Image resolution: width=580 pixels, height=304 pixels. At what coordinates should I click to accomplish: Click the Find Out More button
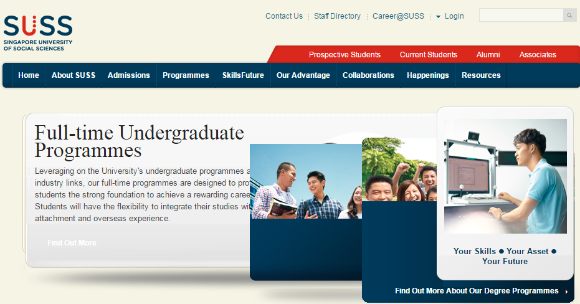[x=72, y=243]
